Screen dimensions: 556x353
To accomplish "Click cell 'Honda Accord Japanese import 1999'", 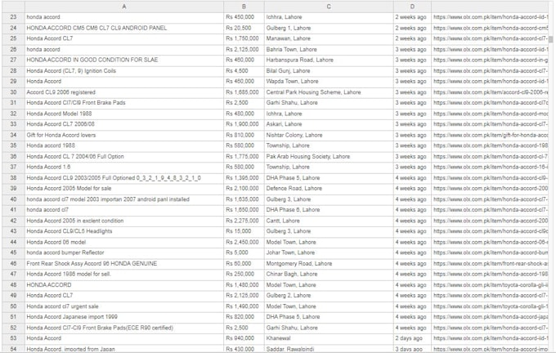I will coord(124,317).
